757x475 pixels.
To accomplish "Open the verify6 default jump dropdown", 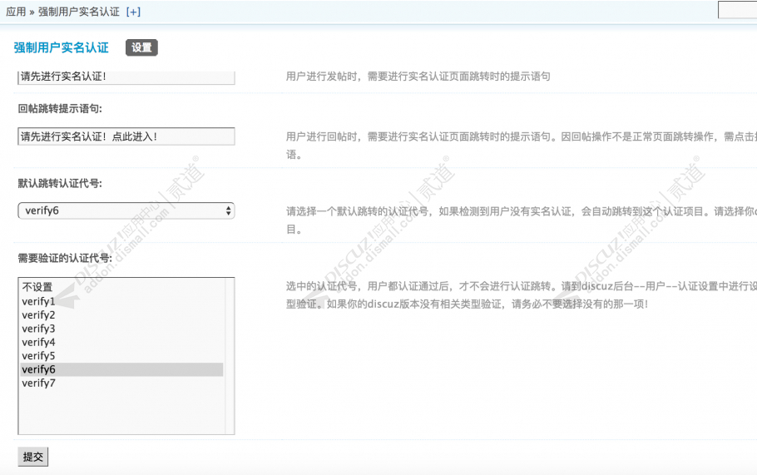I will click(x=126, y=210).
